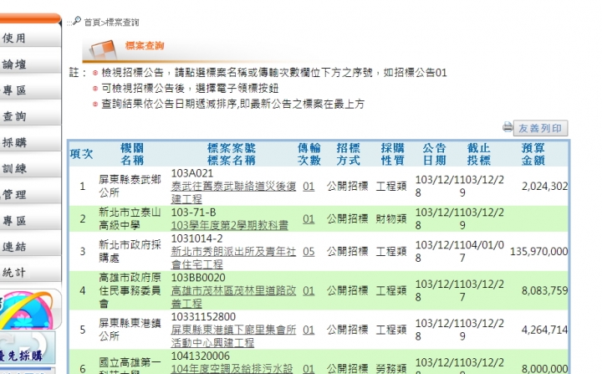The height and width of the screenshot is (374, 602).
Task: Click the orange 標案查詢 heading icon
Action: pyautogui.click(x=102, y=49)
